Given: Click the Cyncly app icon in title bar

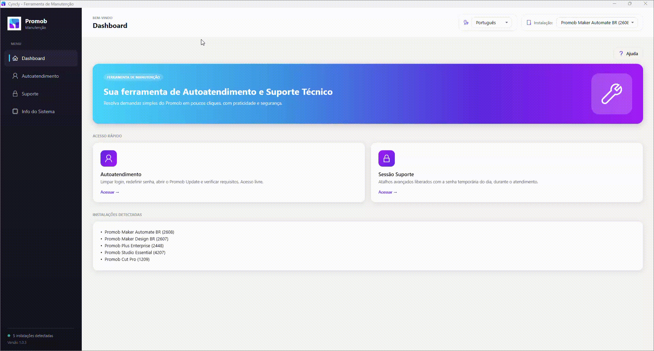Looking at the screenshot, I should (x=3, y=4).
